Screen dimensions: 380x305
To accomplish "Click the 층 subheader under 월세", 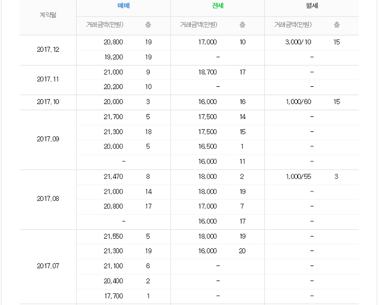I will (x=337, y=24).
